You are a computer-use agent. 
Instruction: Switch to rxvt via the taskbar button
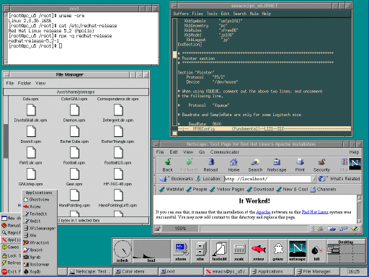pos(182,272)
